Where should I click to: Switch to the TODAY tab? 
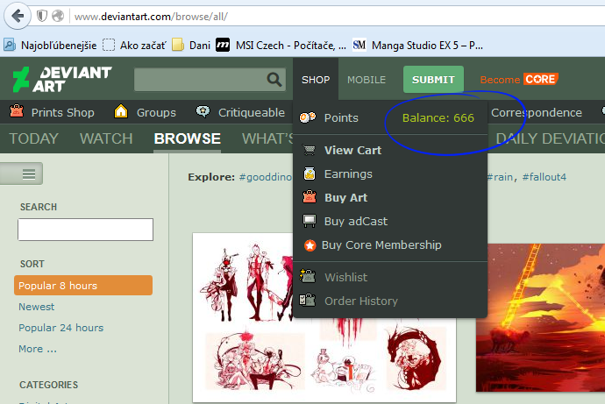click(33, 138)
